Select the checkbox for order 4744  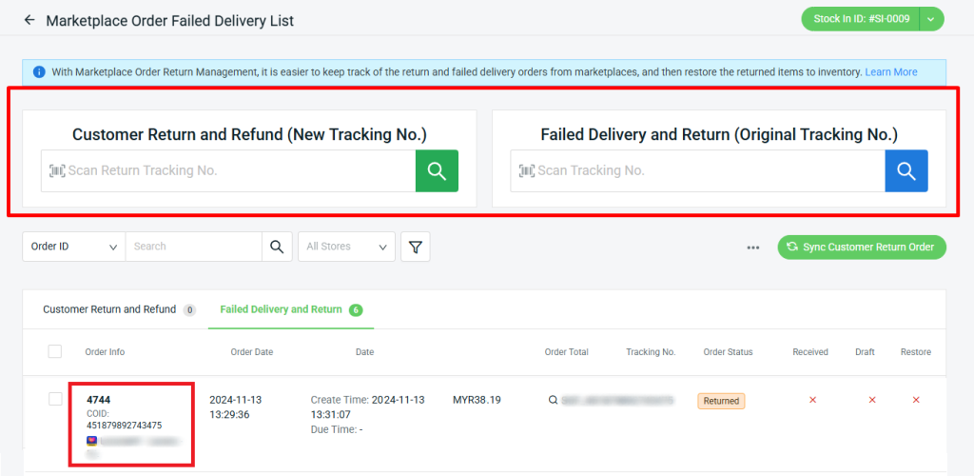(x=55, y=399)
